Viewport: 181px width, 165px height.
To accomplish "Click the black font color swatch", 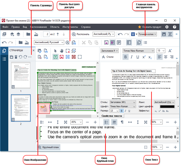I will click(167, 106).
